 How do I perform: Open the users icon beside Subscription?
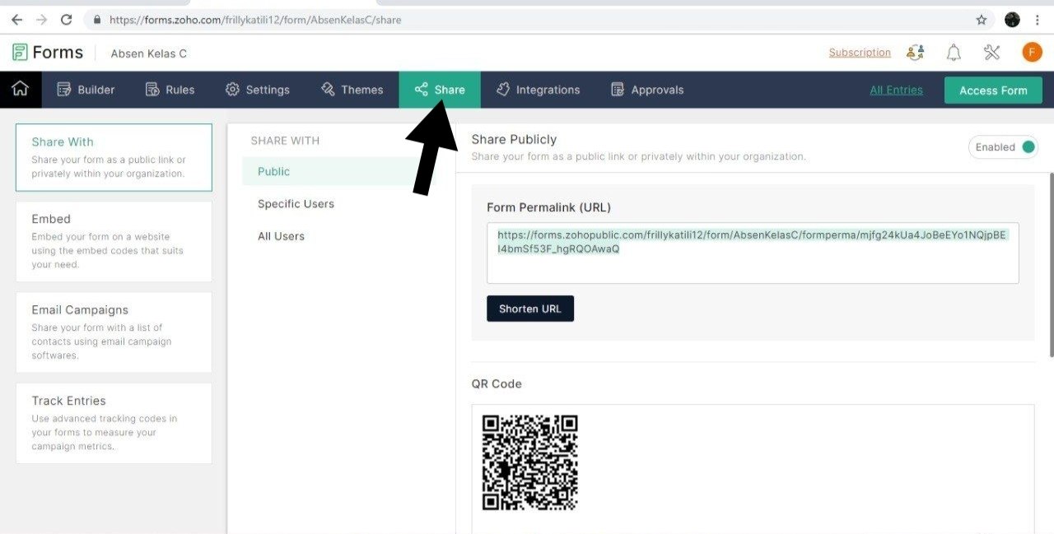point(915,53)
